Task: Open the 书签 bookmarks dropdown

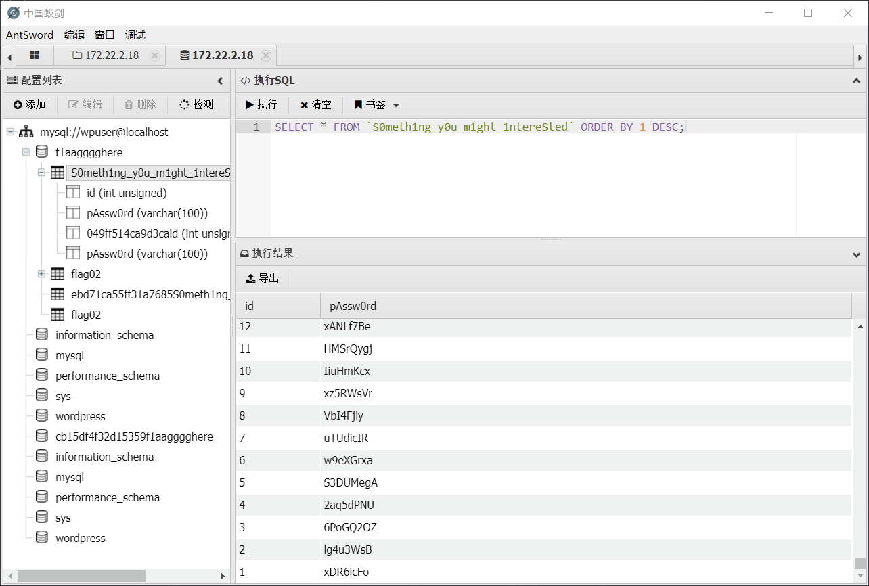Action: (x=377, y=105)
